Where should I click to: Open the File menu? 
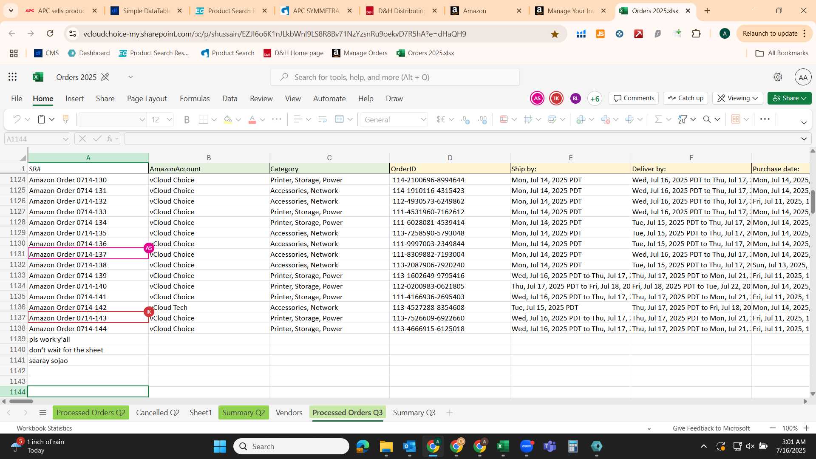[x=17, y=98]
